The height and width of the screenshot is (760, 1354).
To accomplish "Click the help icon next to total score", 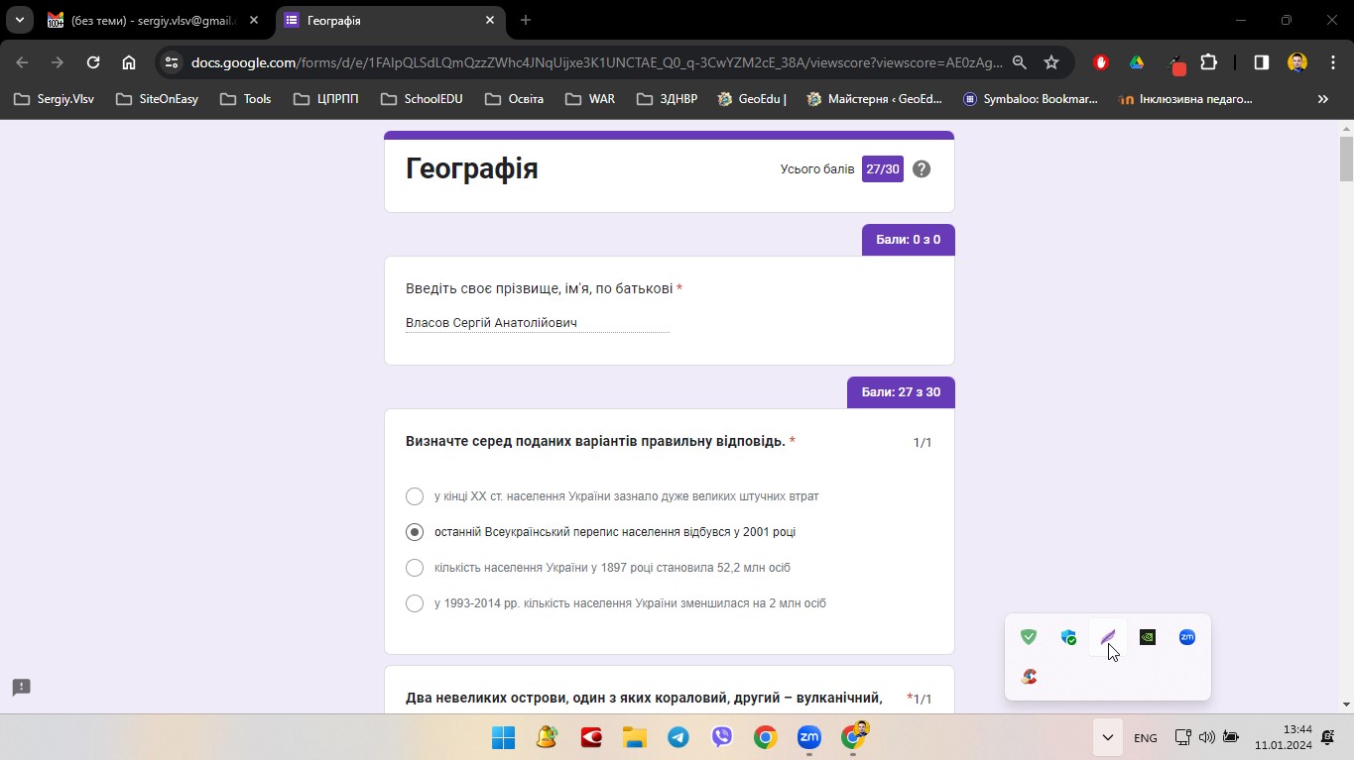I will pyautogui.click(x=922, y=169).
